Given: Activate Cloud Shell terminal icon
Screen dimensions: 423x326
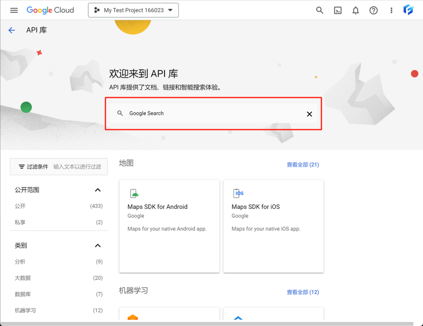Looking at the screenshot, I should (x=338, y=10).
